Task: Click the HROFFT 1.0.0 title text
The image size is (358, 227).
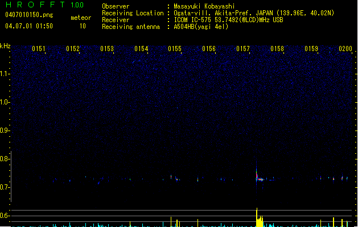Action: (45, 5)
